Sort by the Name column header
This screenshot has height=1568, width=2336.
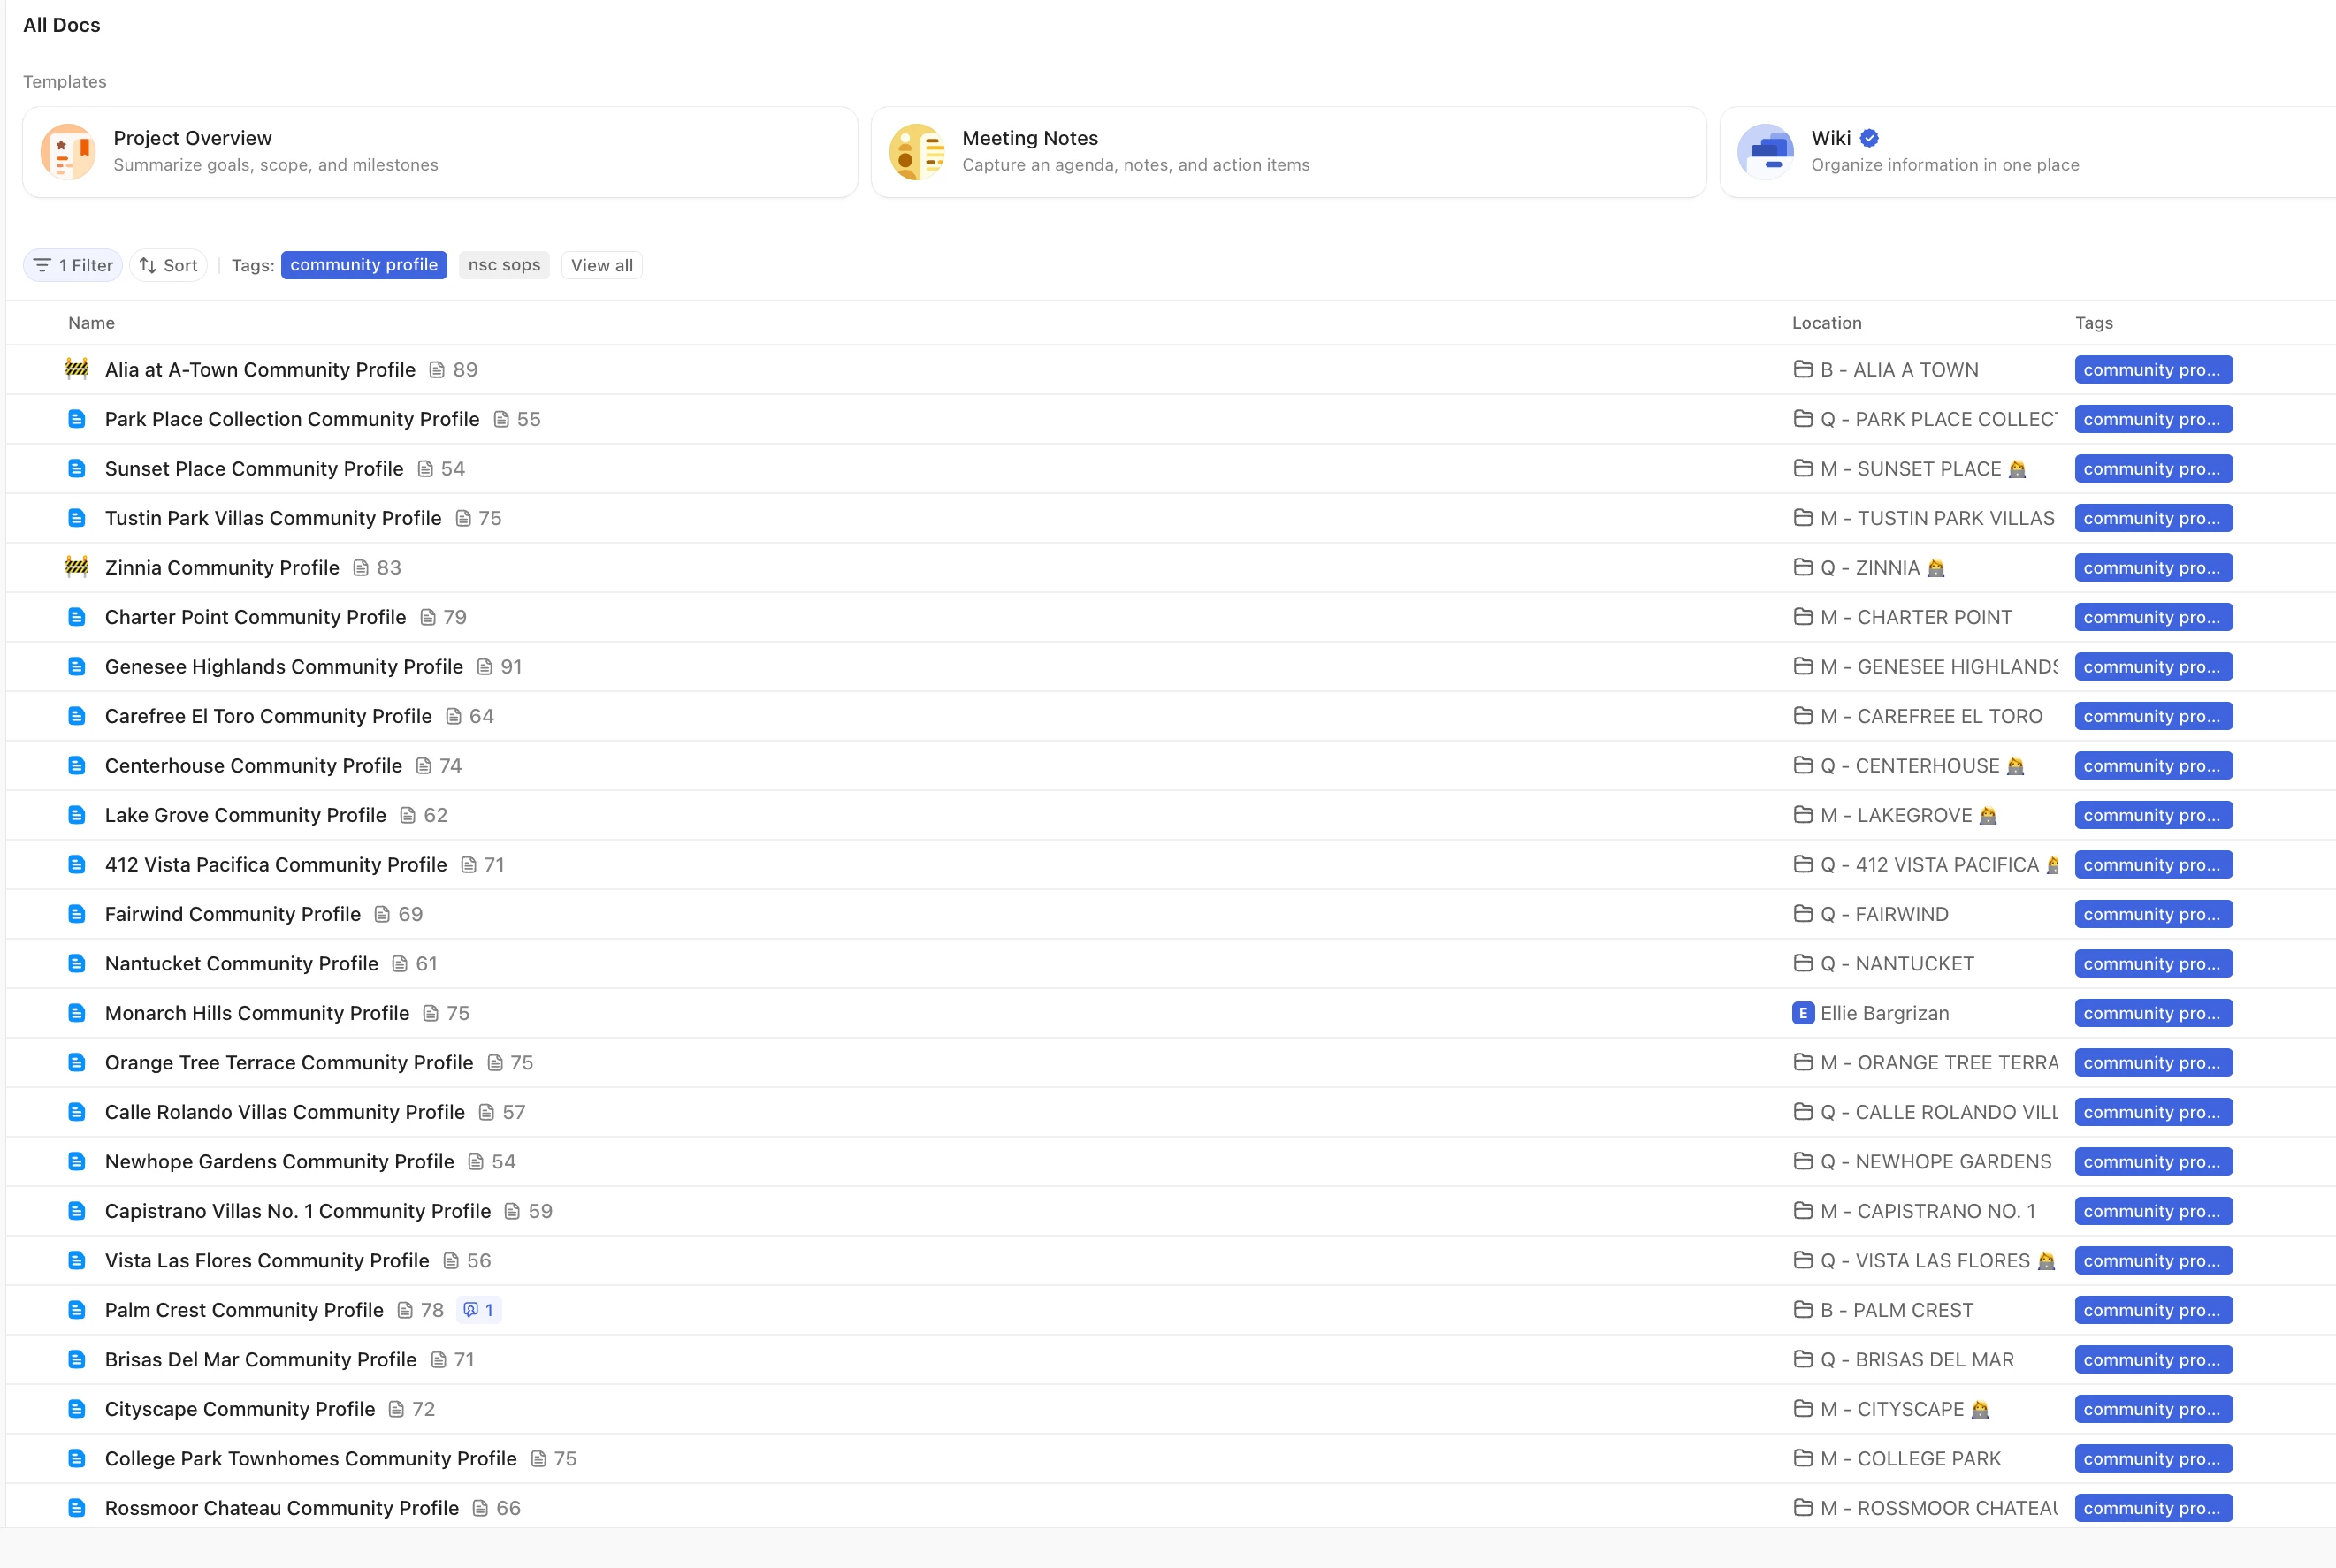tap(91, 323)
